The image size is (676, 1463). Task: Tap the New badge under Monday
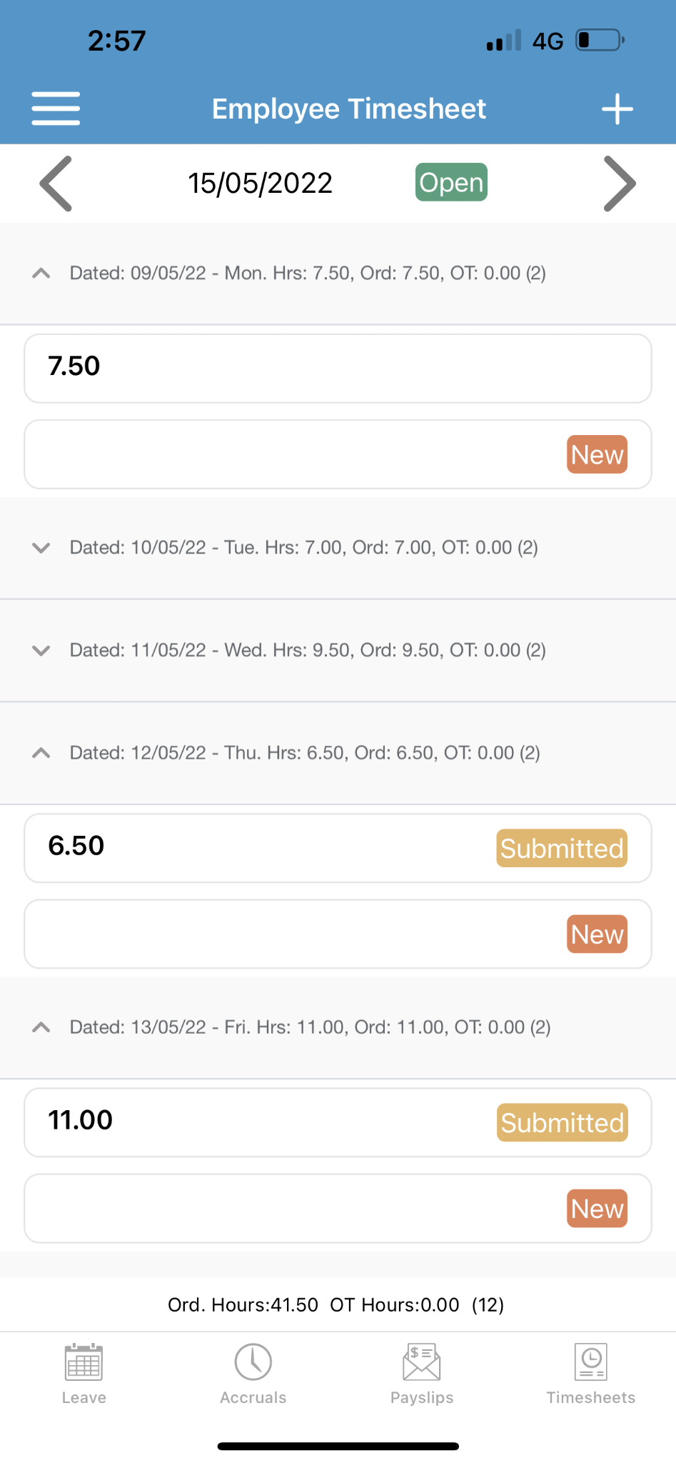tap(597, 454)
